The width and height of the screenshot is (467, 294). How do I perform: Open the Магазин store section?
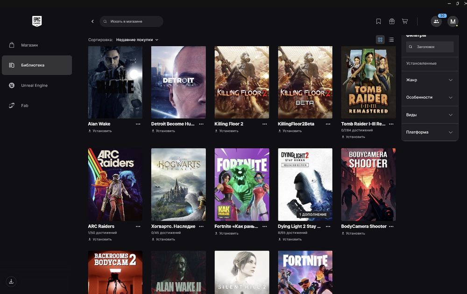[37, 45]
